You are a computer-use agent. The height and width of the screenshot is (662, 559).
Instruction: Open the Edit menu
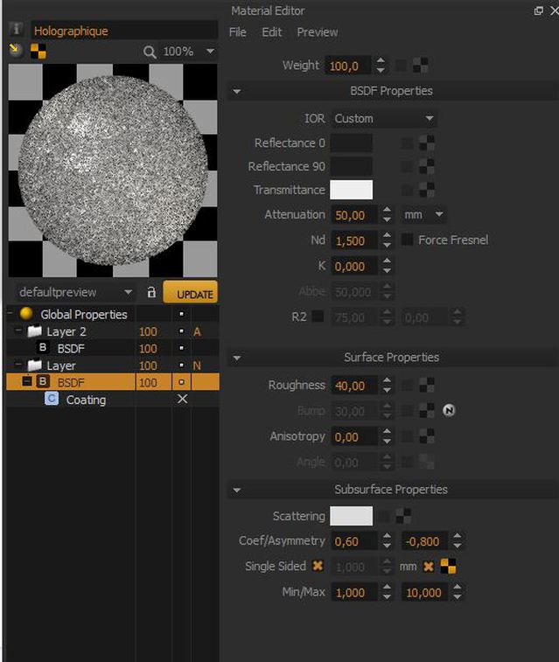tap(271, 32)
